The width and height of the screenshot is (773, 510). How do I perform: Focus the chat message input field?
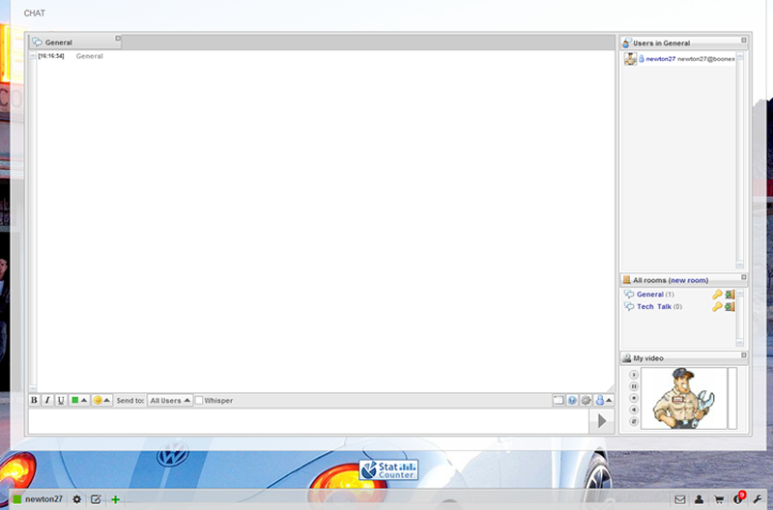coord(308,421)
